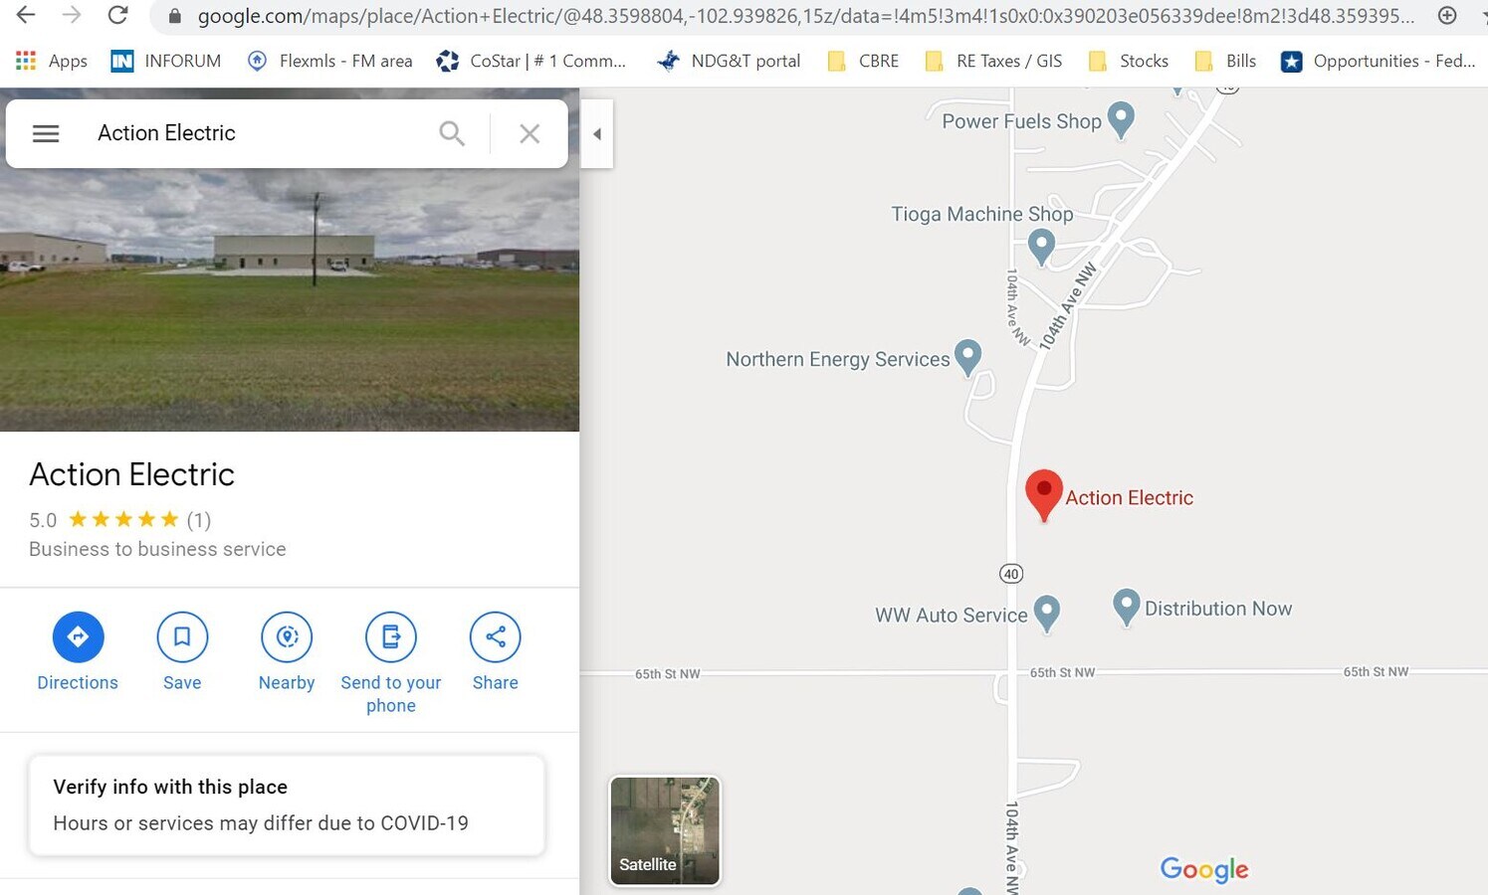
Task: Open the Stocks bookmarks folder
Action: point(1129,61)
